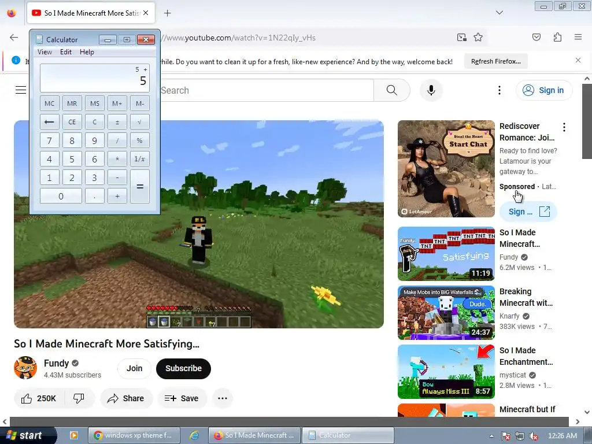The height and width of the screenshot is (444, 592).
Task: Click vertical scrollbar thumb
Action: [587, 121]
